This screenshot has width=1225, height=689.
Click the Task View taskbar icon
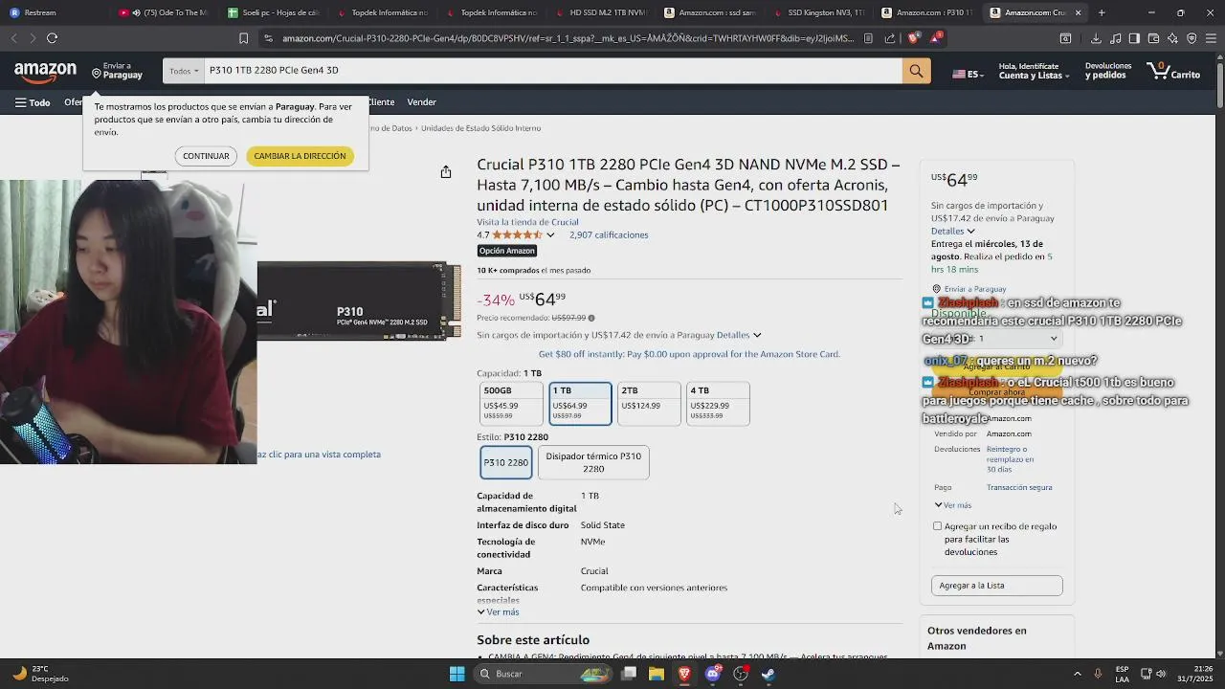pos(629,674)
